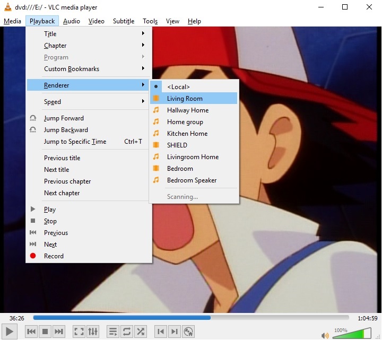
Task: Toggle shuffle random playback icon
Action: pyautogui.click(x=141, y=332)
